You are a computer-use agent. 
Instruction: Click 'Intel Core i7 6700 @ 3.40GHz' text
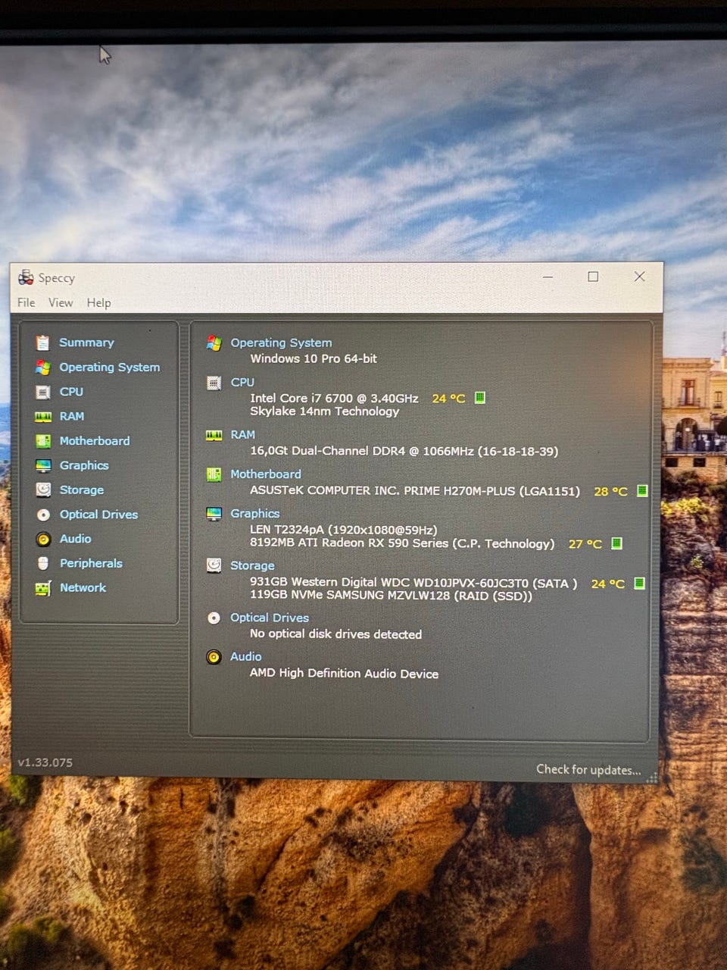click(x=334, y=398)
